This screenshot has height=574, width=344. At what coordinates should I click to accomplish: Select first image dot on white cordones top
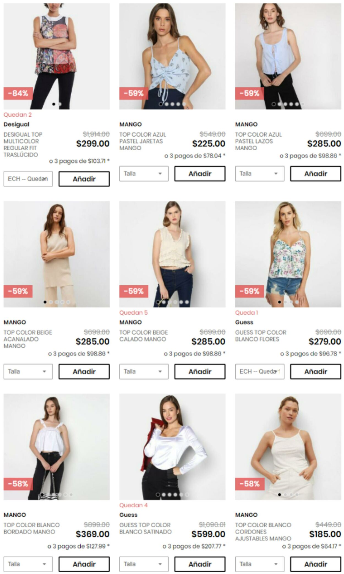click(x=279, y=495)
